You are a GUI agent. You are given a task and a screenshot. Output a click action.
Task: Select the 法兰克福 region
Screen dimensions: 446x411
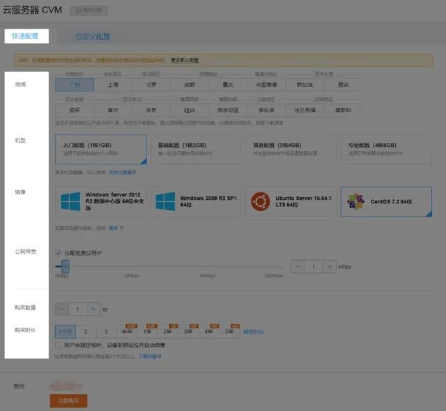[305, 110]
